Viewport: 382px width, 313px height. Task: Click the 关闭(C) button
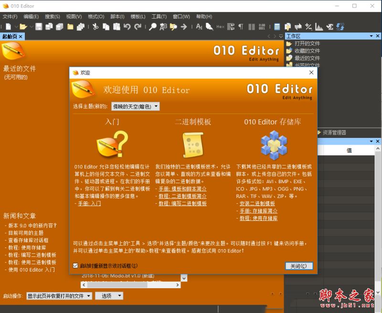299,266
